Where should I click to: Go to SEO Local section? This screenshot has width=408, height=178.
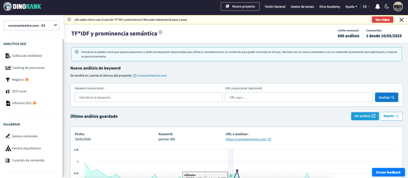(19, 91)
